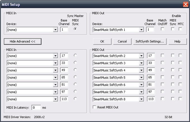The height and width of the screenshot is (122, 190).
Task: Click SoftSynth 2 channel 17 field
Action: (151, 56)
